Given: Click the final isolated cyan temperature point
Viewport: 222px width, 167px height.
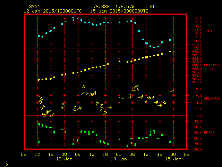Looking at the screenshot, I should click(x=170, y=40).
